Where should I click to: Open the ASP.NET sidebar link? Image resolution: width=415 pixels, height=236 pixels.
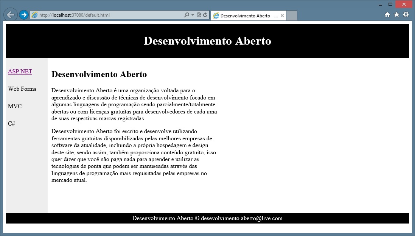pos(20,72)
